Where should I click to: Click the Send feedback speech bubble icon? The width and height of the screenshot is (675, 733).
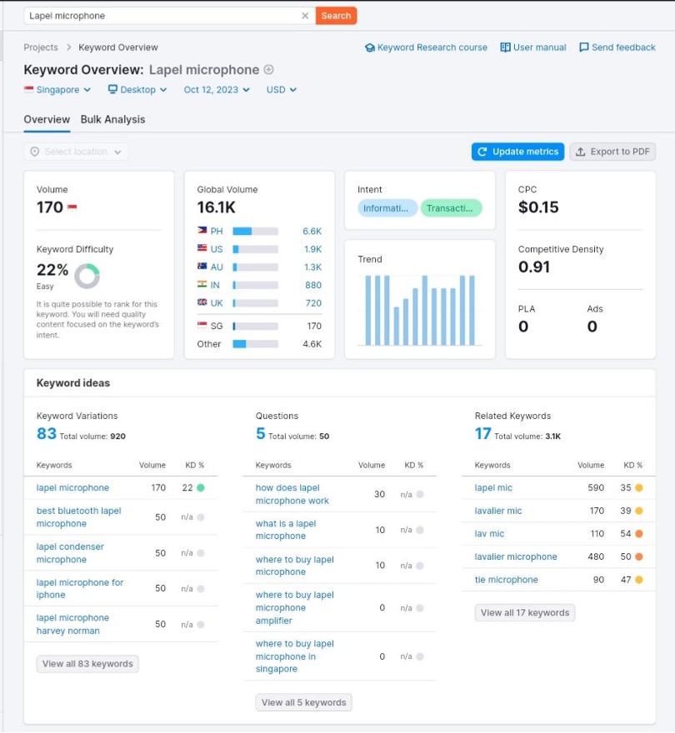[583, 47]
